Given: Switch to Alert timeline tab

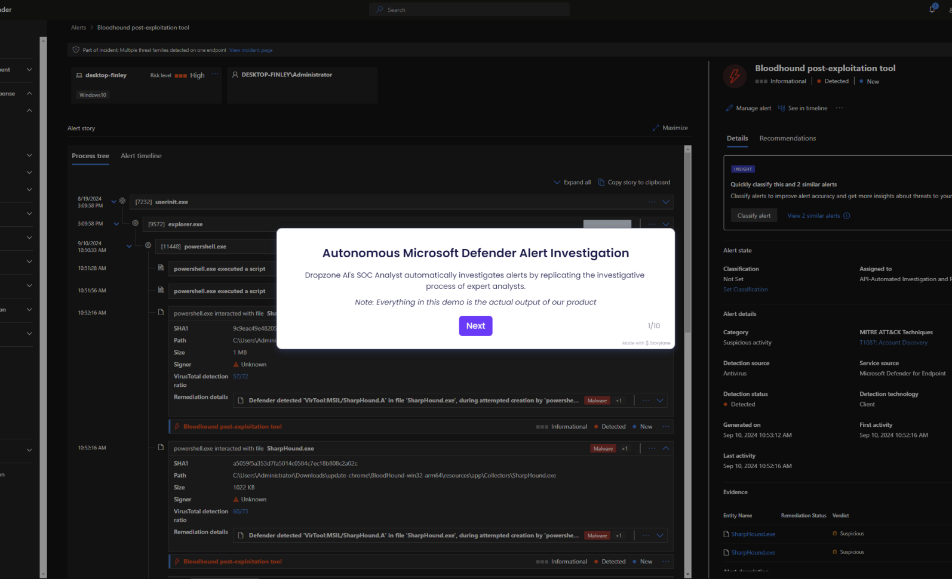Looking at the screenshot, I should tap(141, 156).
